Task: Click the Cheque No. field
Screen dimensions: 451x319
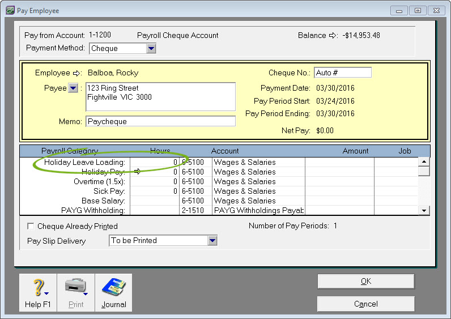Action: 342,73
